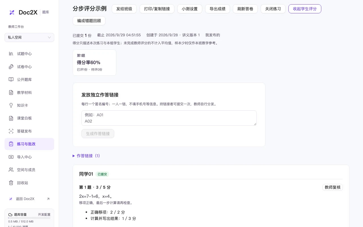
Task: Click the 回收站 trash icon
Action: (x=11, y=183)
